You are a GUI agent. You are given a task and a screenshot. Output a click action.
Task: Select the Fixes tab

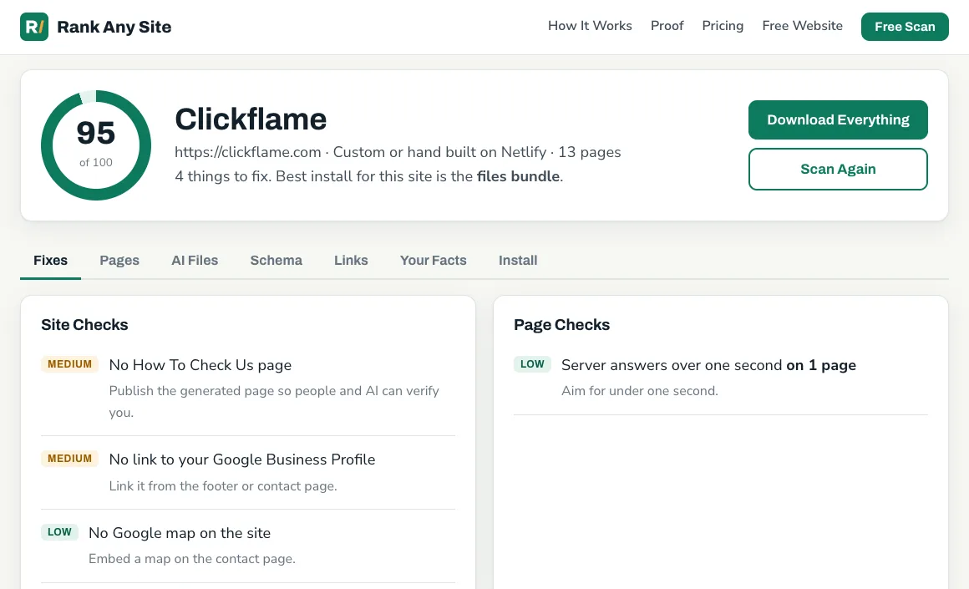click(x=51, y=260)
